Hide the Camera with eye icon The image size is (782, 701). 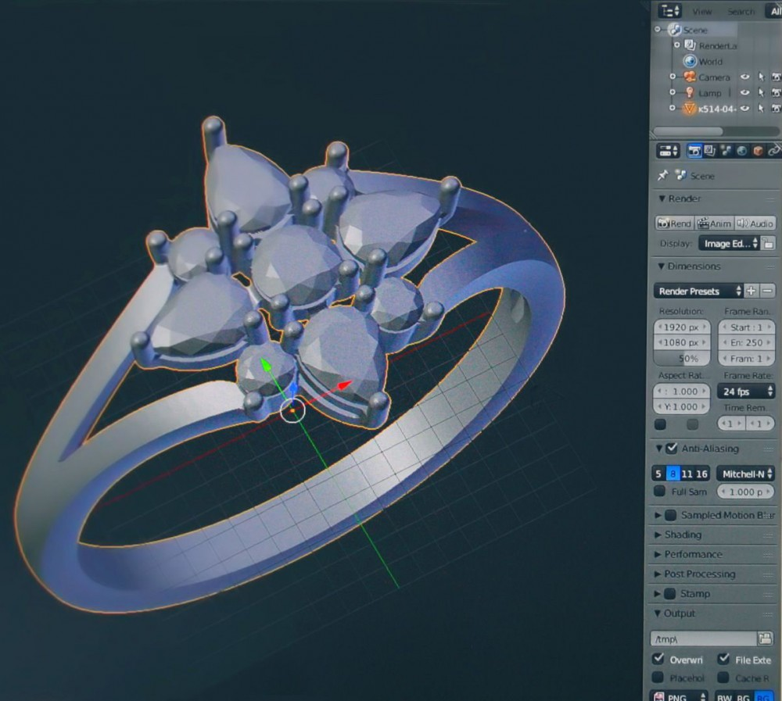pyautogui.click(x=744, y=77)
